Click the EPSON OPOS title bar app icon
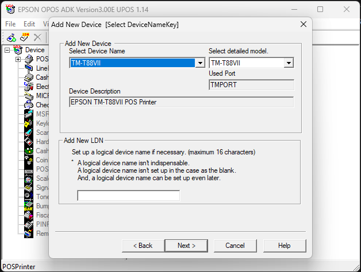The height and width of the screenshot is (272, 361). coord(10,9)
